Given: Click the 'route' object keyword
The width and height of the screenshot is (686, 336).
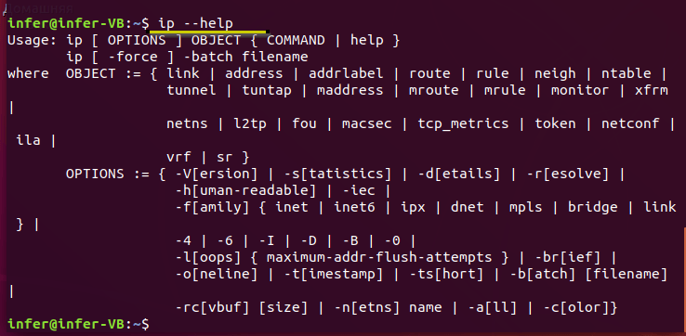Looking at the screenshot, I should click(x=429, y=74).
